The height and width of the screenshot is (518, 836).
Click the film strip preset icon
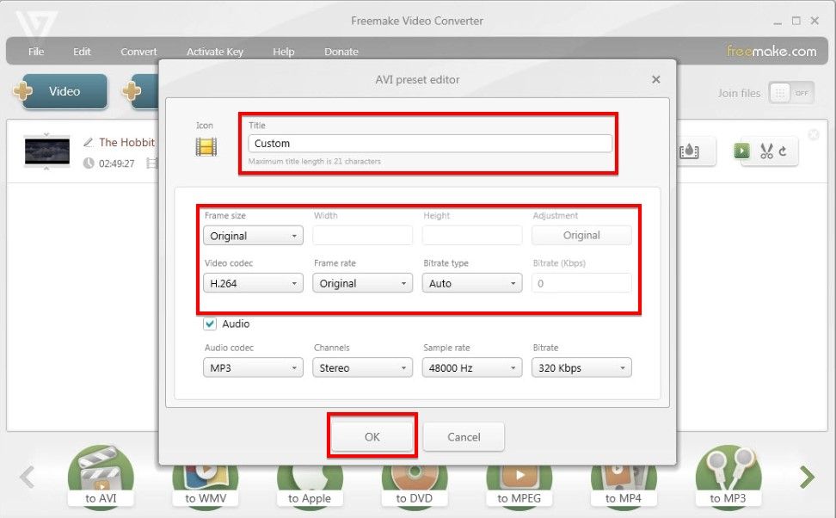coord(206,146)
